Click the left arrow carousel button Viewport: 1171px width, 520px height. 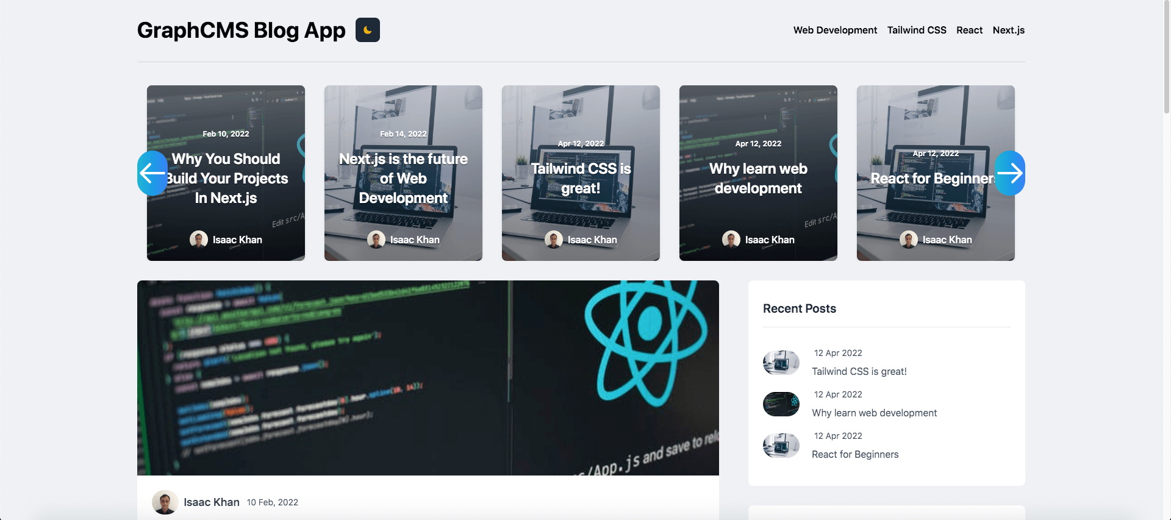tap(152, 173)
